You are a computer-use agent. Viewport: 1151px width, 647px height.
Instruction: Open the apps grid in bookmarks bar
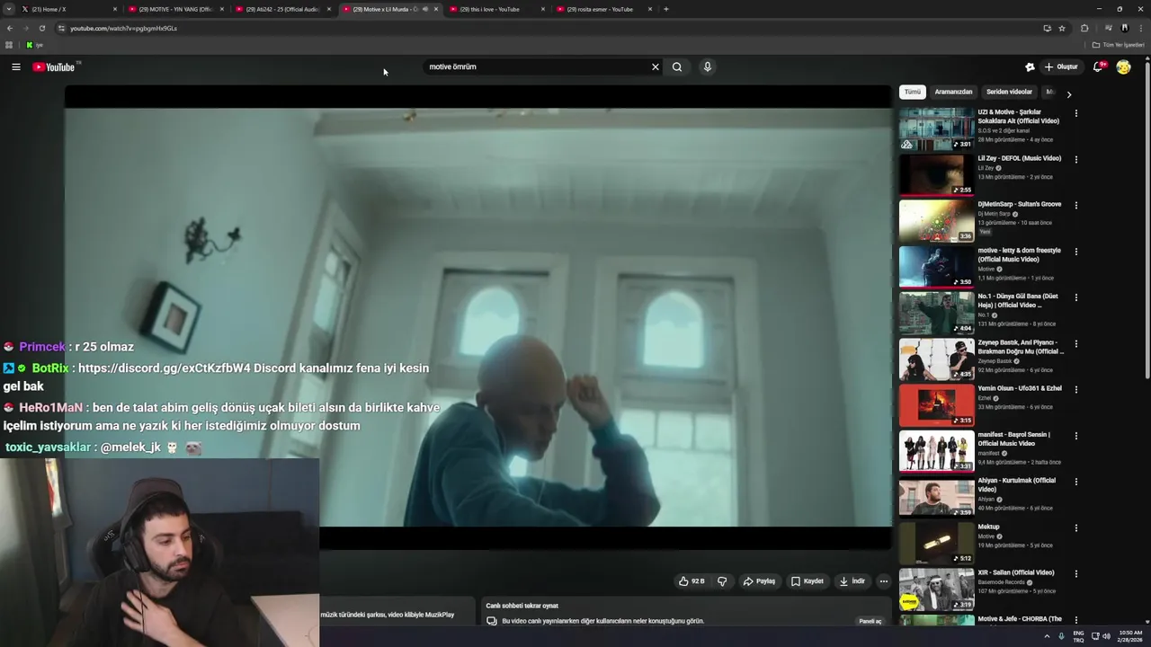(9, 45)
